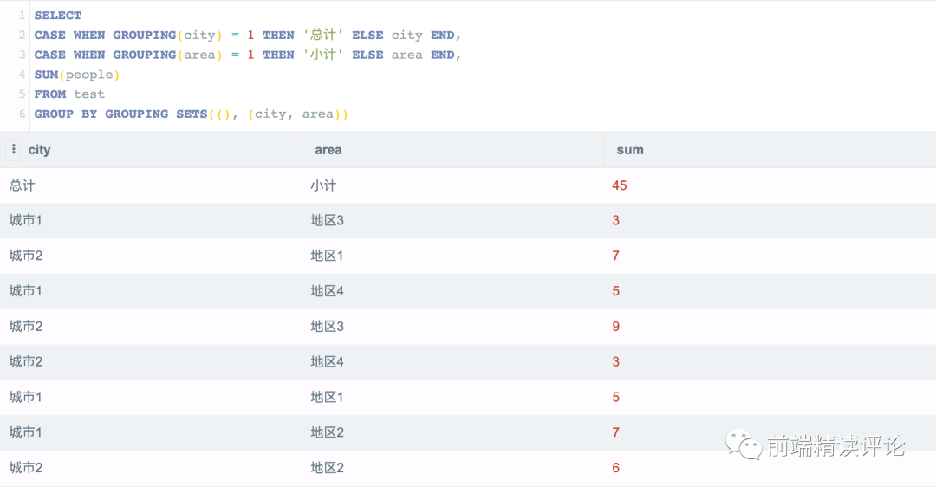Click the test table name in code

(89, 94)
